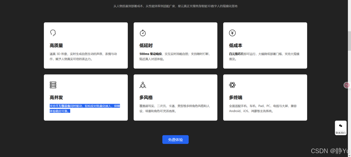The image size is (351, 157).
Task: Click the server stack icon above 高并发
Action: click(53, 85)
